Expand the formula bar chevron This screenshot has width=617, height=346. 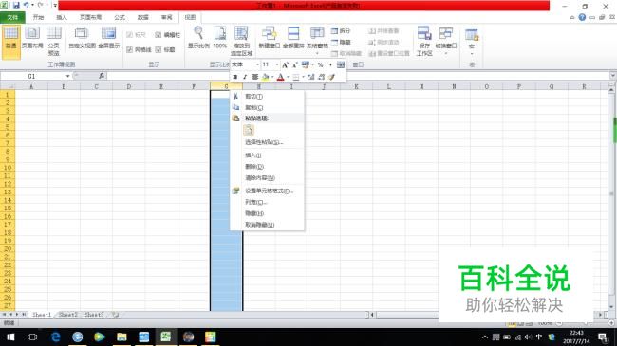point(612,76)
